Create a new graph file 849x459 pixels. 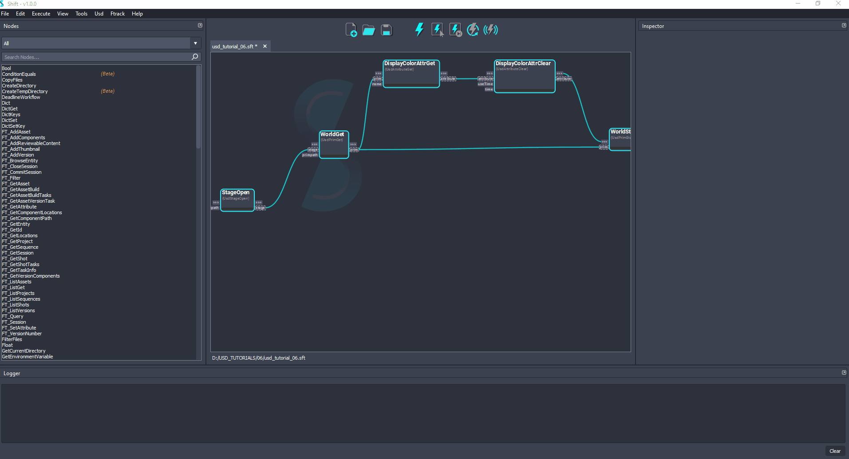coord(351,29)
